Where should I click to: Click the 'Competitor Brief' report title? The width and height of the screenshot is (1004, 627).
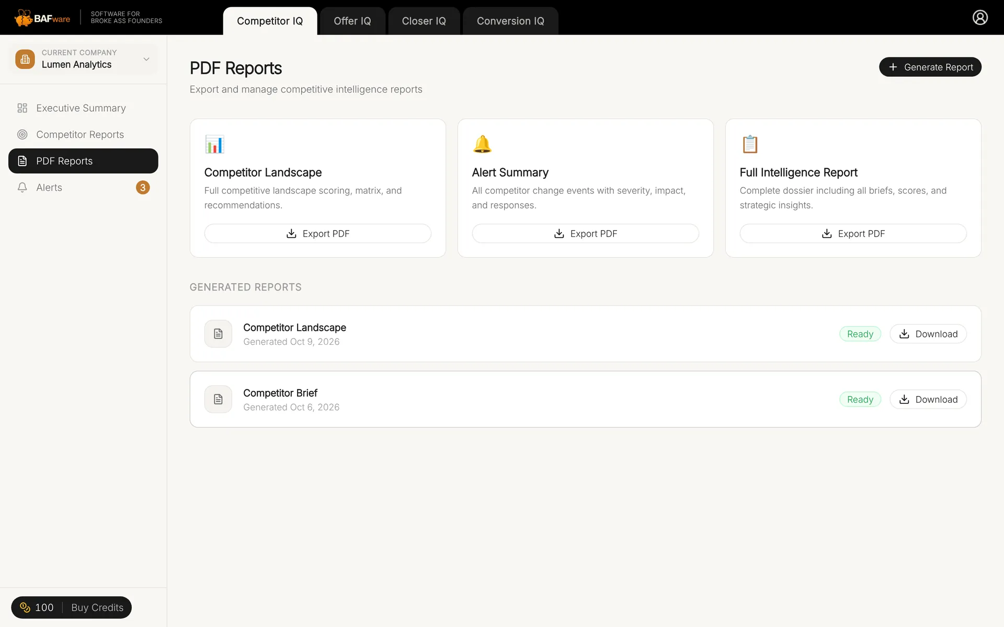click(x=280, y=393)
